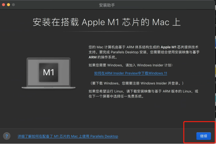Click the 继续 (Continue) button
216x144 pixels.
click(x=204, y=136)
